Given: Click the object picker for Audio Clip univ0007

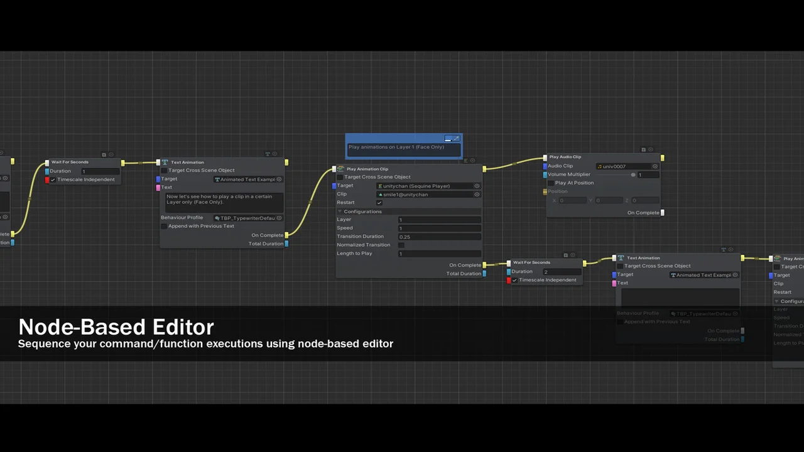Looking at the screenshot, I should pyautogui.click(x=655, y=166).
